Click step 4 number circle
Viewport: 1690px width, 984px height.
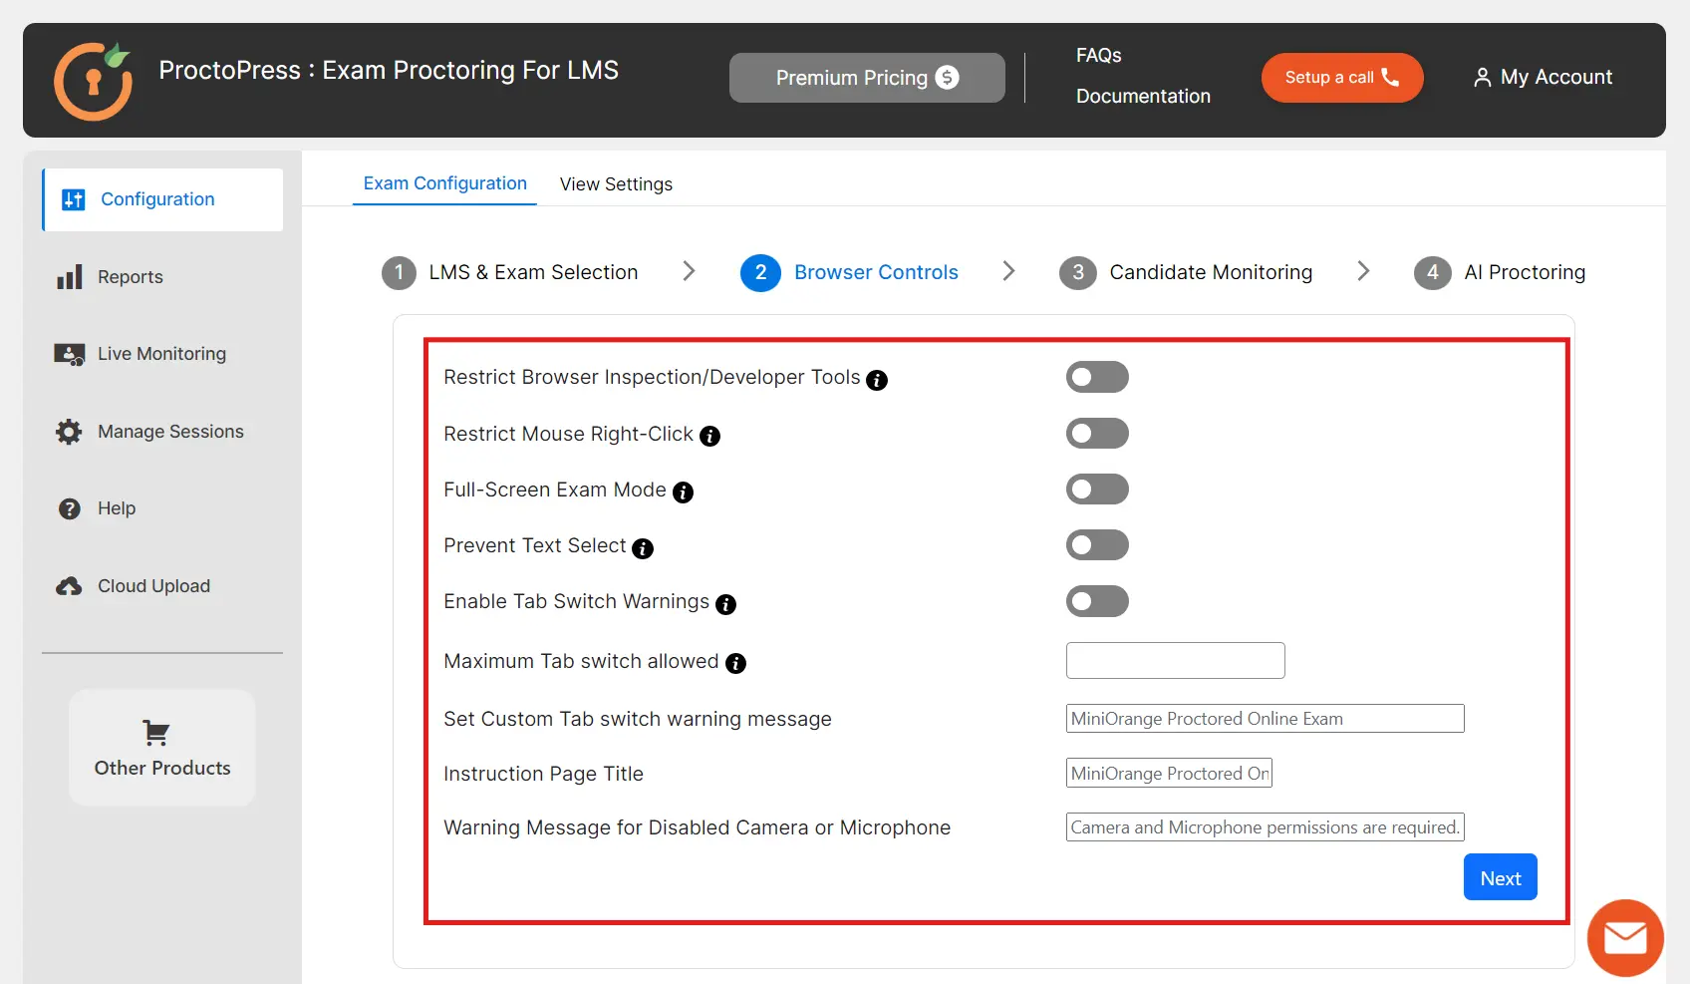1433,272
